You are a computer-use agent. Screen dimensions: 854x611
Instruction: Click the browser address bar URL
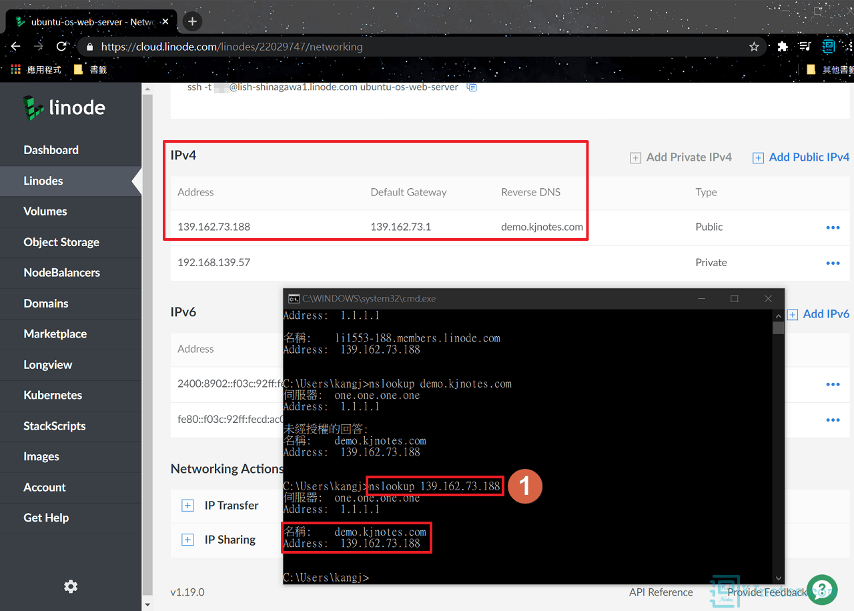(232, 47)
